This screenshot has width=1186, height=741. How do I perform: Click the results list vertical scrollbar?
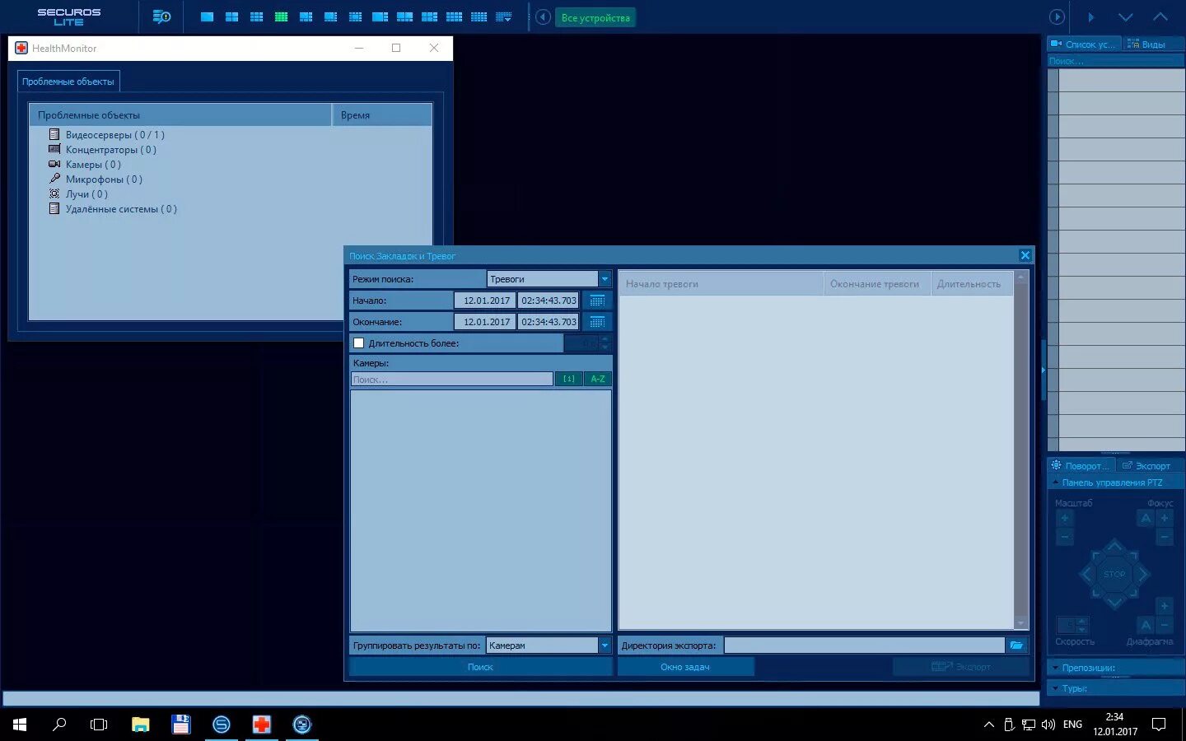[1021, 450]
